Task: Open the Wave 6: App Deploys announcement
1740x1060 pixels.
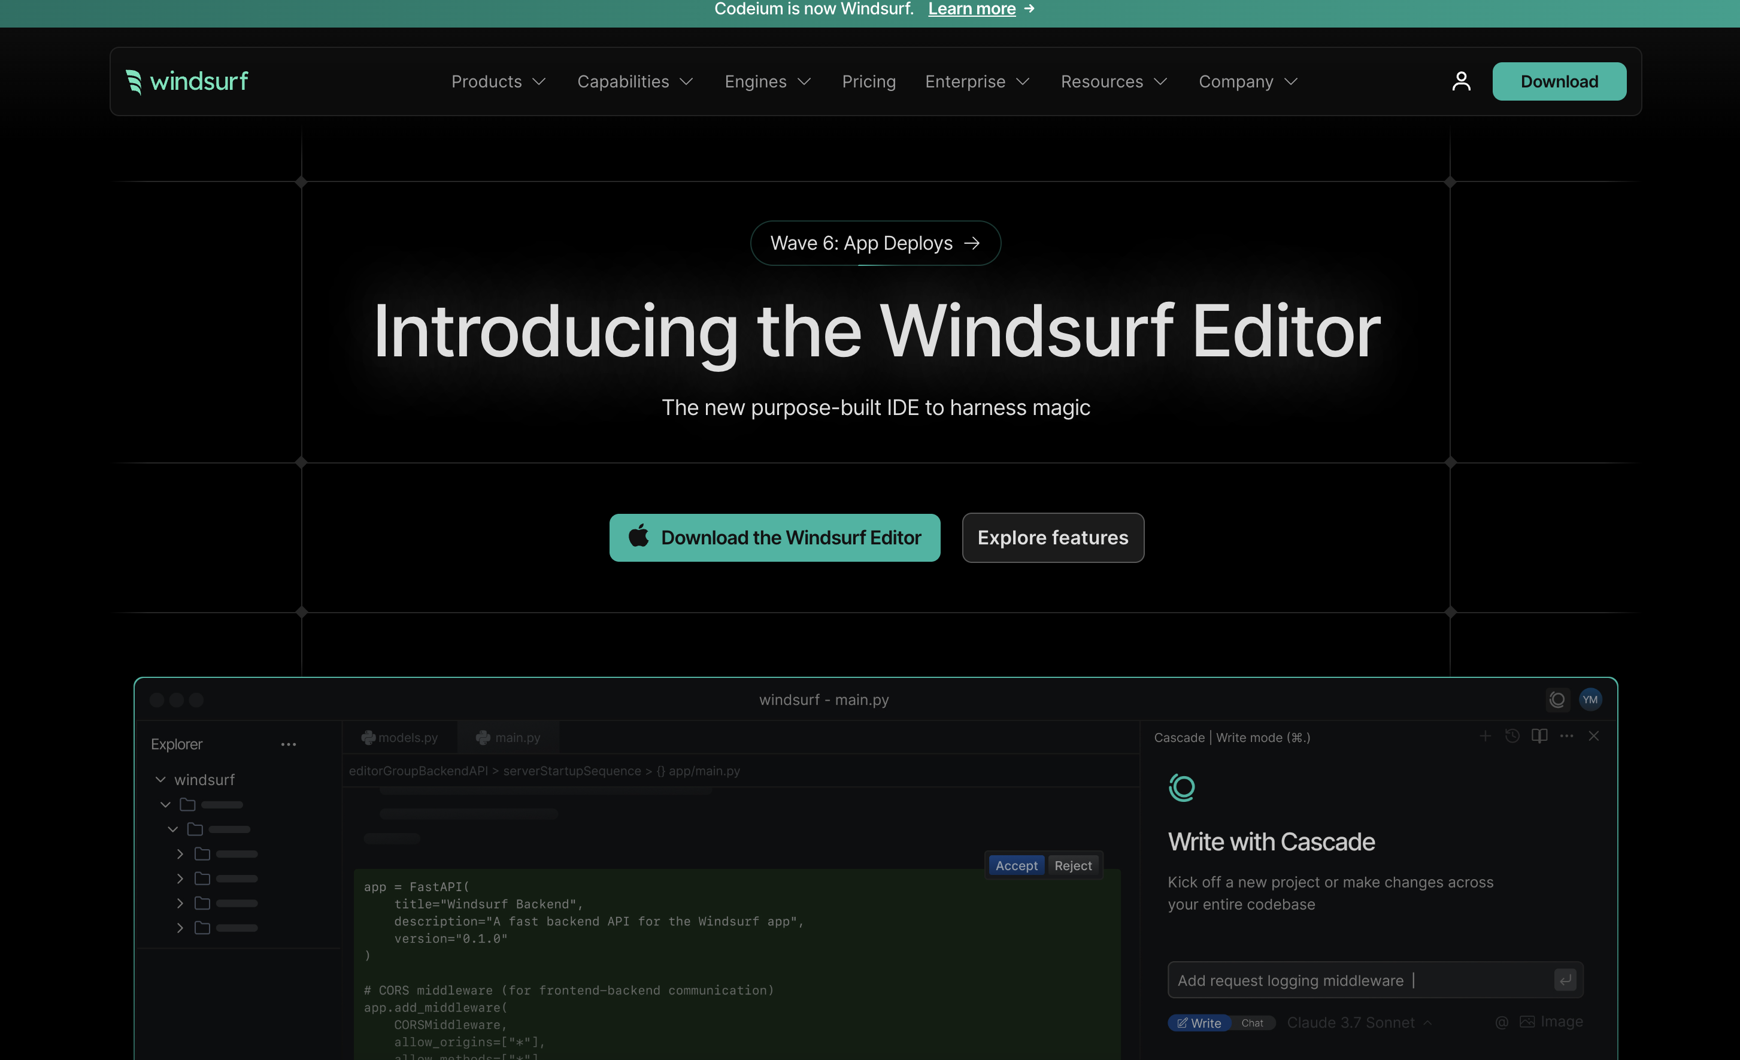Action: (875, 243)
